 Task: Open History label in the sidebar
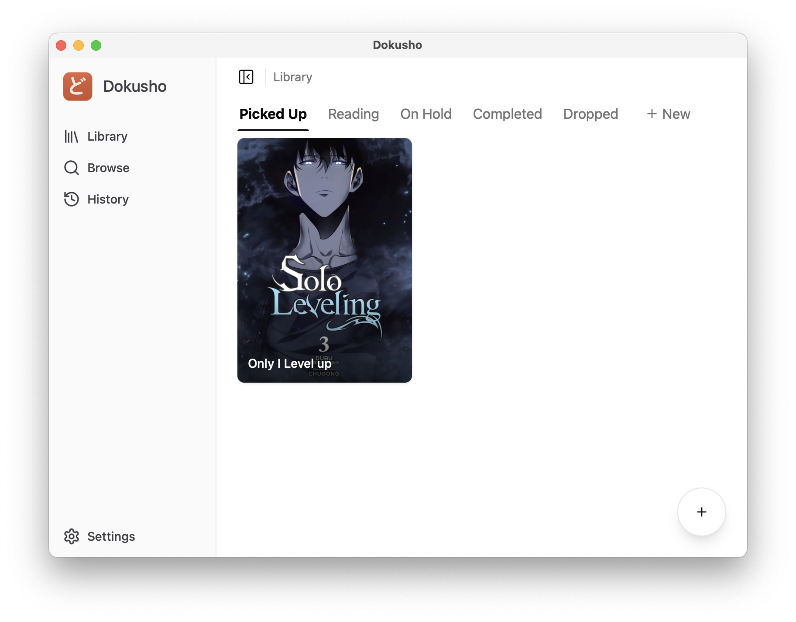coord(108,199)
